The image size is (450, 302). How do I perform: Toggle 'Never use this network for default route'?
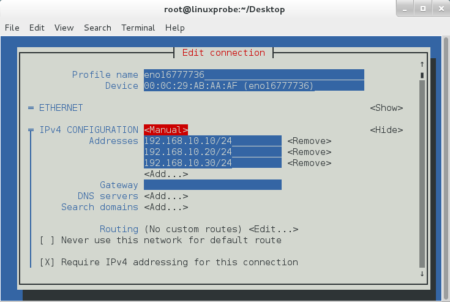pos(45,240)
